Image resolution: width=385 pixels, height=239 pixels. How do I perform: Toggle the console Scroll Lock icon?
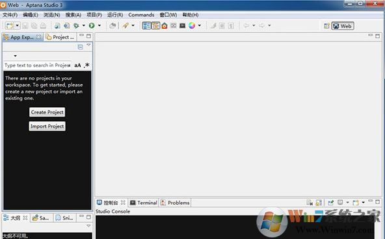(319, 203)
